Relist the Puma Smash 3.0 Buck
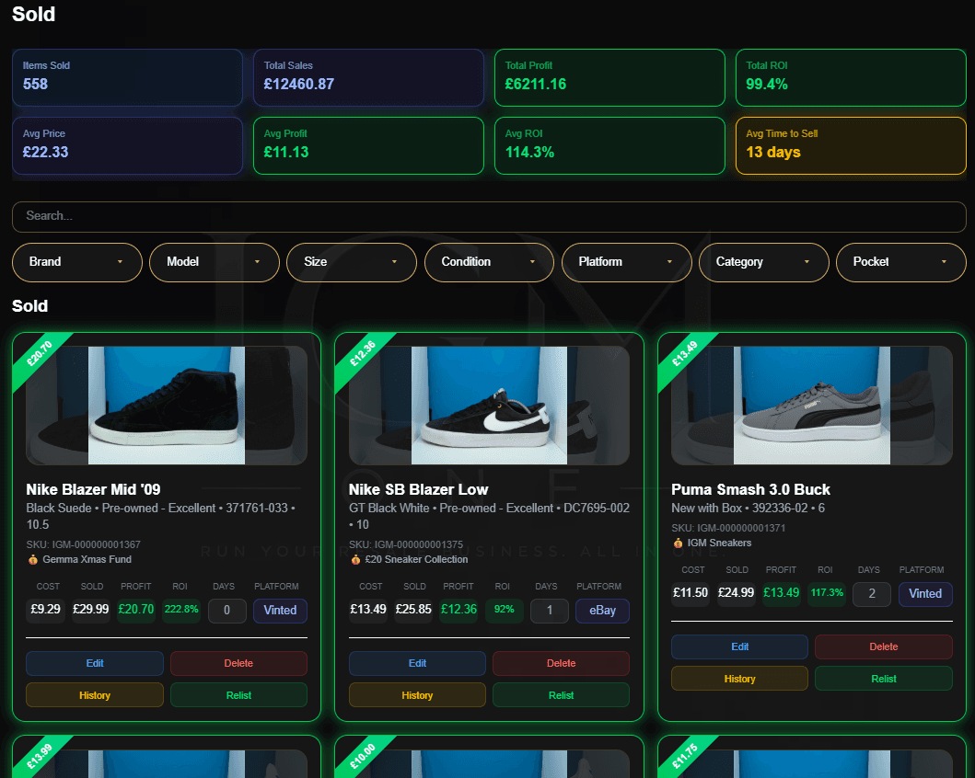The image size is (975, 778). (884, 679)
